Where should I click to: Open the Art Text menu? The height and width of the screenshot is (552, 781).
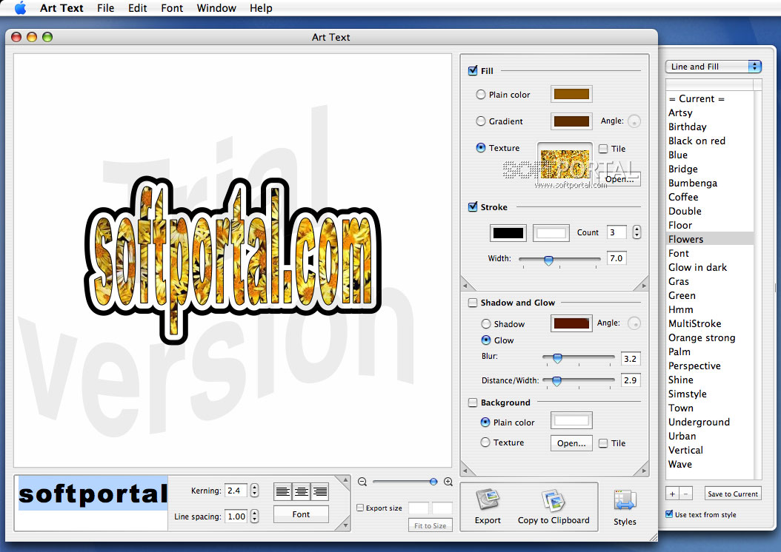pos(62,8)
